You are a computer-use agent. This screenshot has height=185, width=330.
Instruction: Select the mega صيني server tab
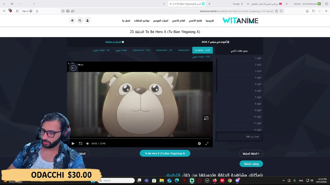coord(121,50)
